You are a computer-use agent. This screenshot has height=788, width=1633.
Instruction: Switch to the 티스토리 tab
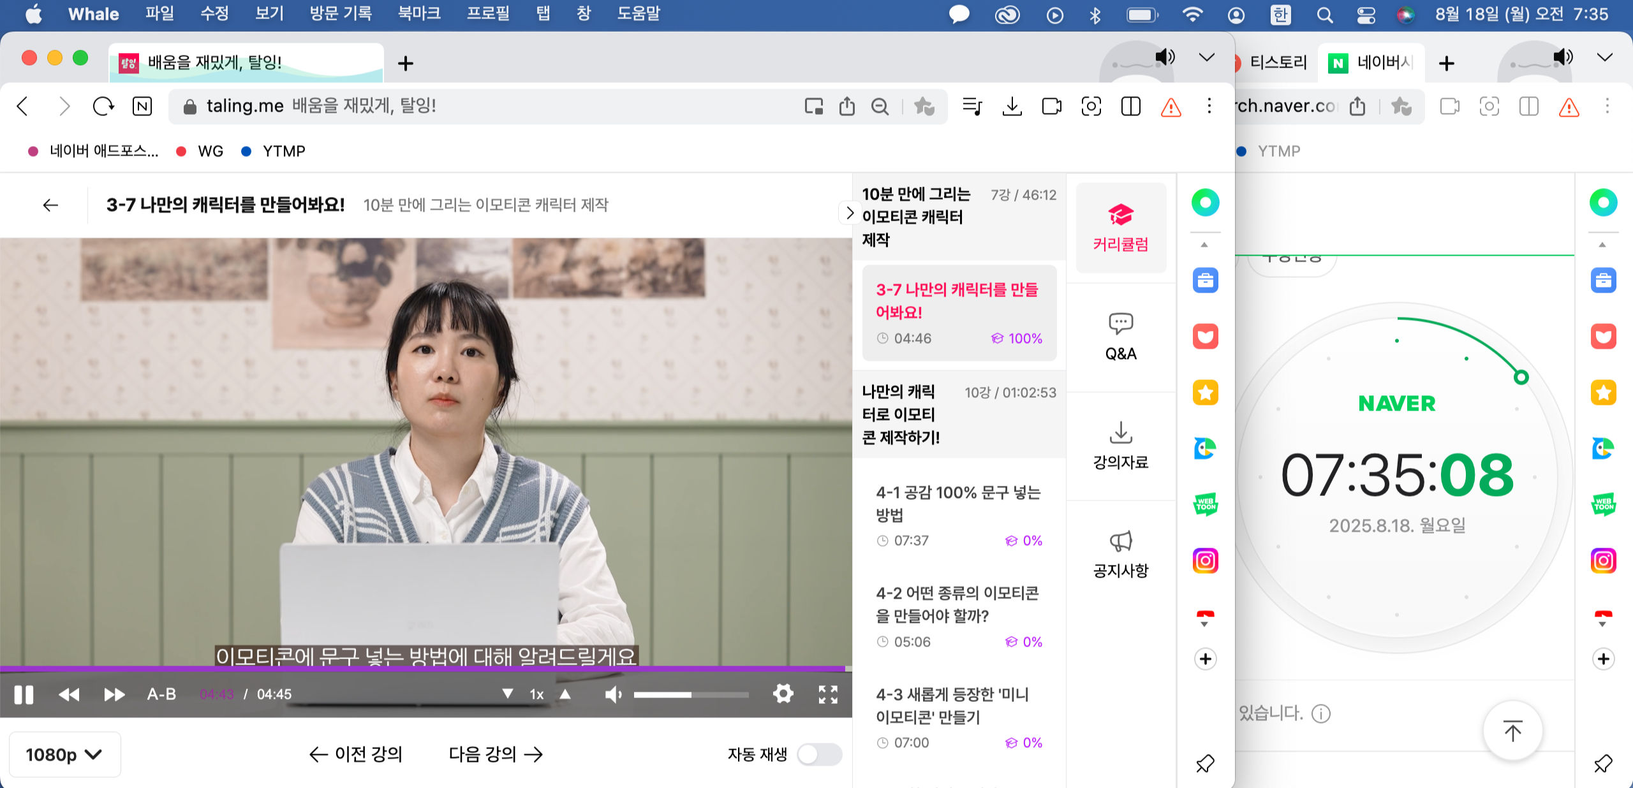point(1277,62)
